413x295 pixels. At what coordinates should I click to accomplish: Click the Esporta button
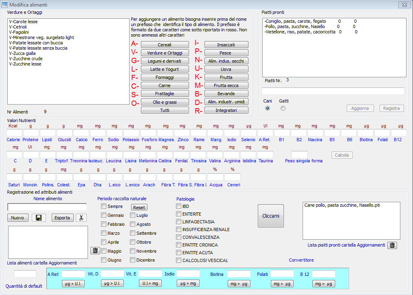[x=63, y=218]
